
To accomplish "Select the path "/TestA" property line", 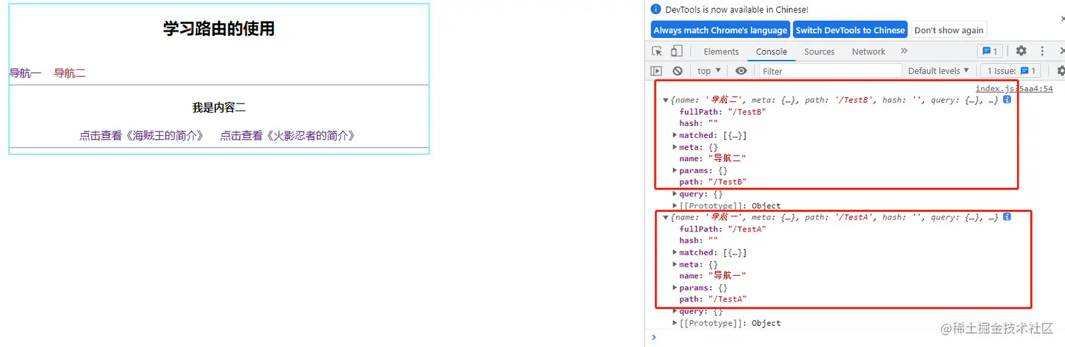I will tap(712, 299).
